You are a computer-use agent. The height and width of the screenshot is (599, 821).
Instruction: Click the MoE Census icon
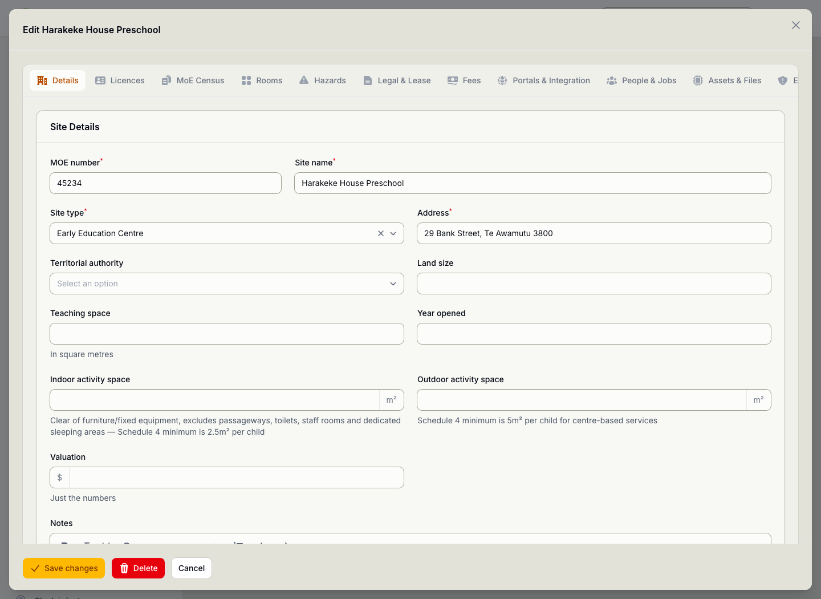coord(166,80)
